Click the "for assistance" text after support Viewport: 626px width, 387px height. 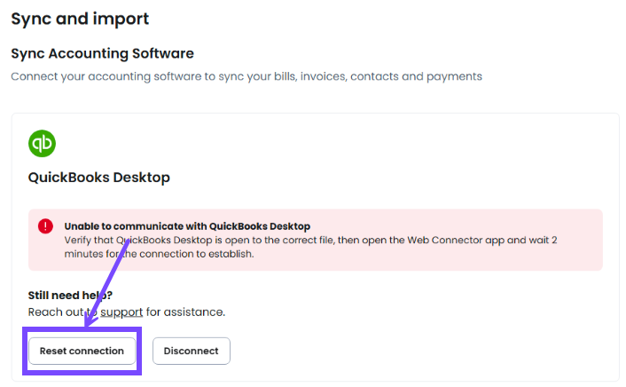[184, 312]
